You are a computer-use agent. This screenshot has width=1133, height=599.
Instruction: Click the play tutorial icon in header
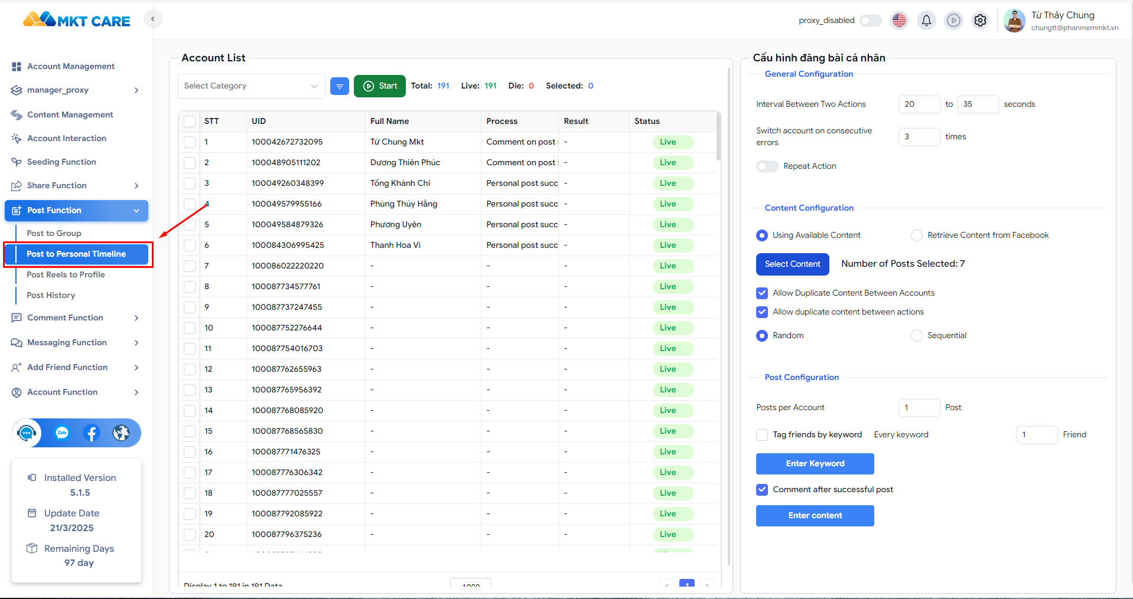953,21
